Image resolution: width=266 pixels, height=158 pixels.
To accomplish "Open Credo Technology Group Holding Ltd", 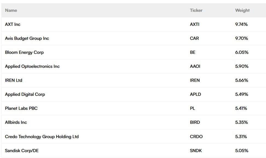I will pyautogui.click(x=42, y=136).
